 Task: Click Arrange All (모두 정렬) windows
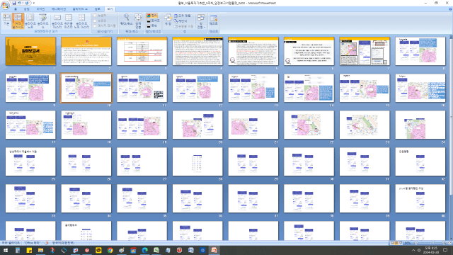point(183,16)
